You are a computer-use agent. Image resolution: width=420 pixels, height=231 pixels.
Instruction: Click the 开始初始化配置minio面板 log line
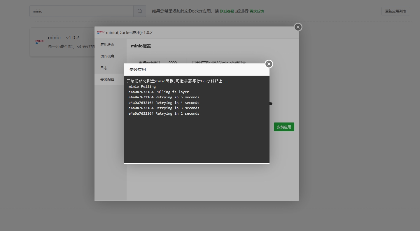[x=178, y=81]
